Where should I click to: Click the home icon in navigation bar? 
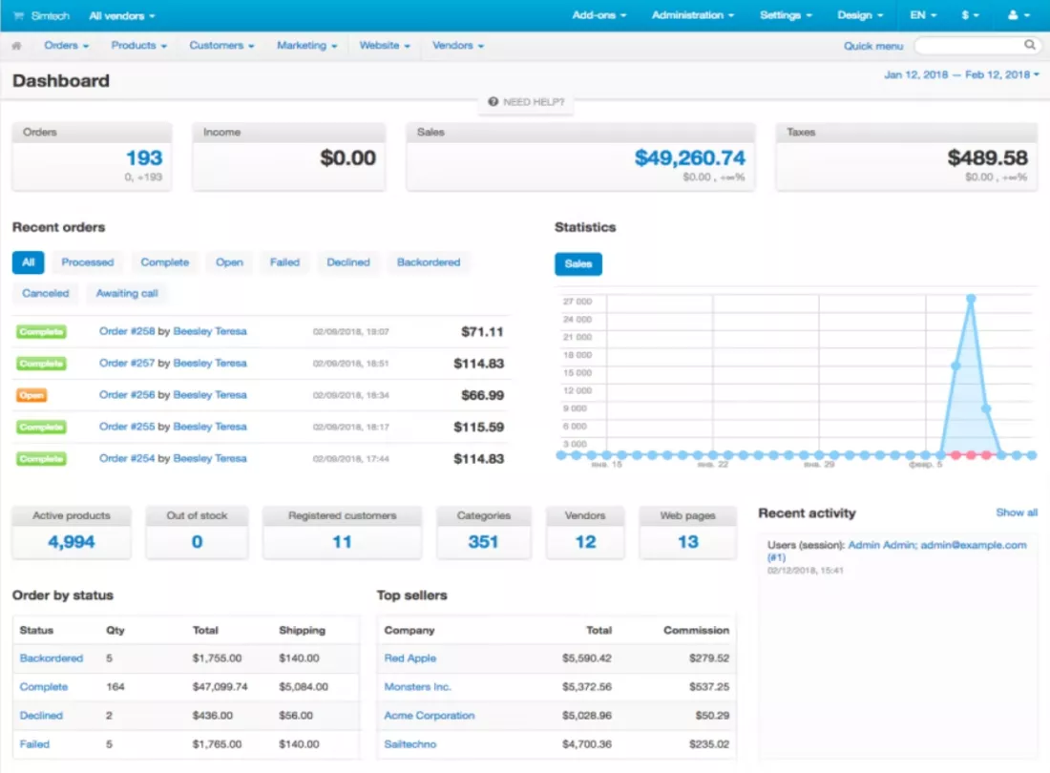tap(17, 46)
